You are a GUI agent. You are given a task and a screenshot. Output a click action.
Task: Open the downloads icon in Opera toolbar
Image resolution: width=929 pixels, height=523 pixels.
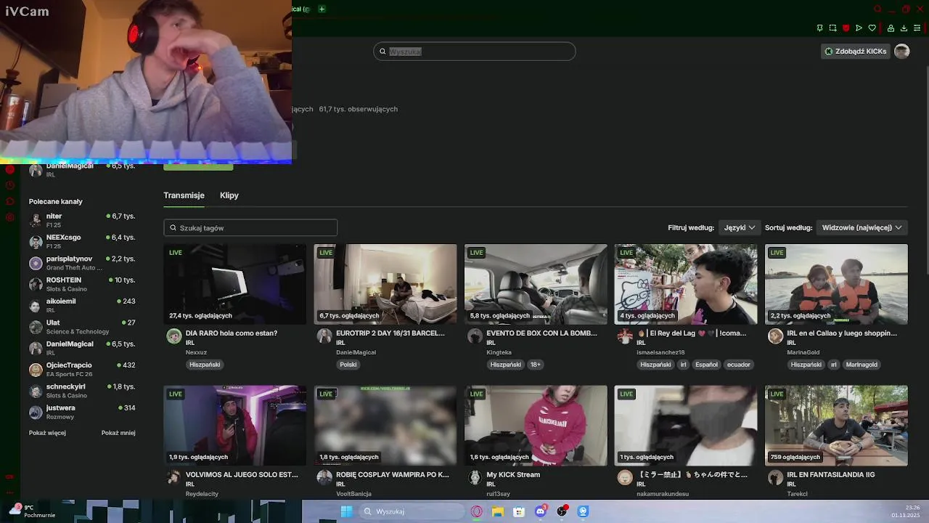904,28
